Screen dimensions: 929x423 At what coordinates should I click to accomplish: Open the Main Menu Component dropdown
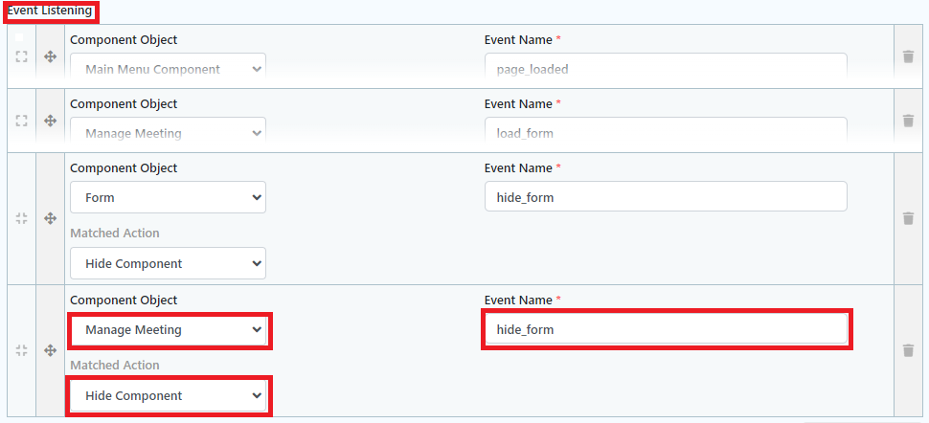pyautogui.click(x=168, y=69)
